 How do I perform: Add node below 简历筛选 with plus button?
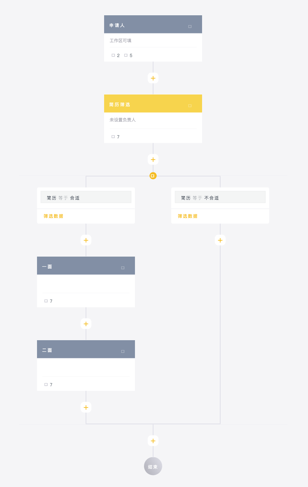click(153, 160)
